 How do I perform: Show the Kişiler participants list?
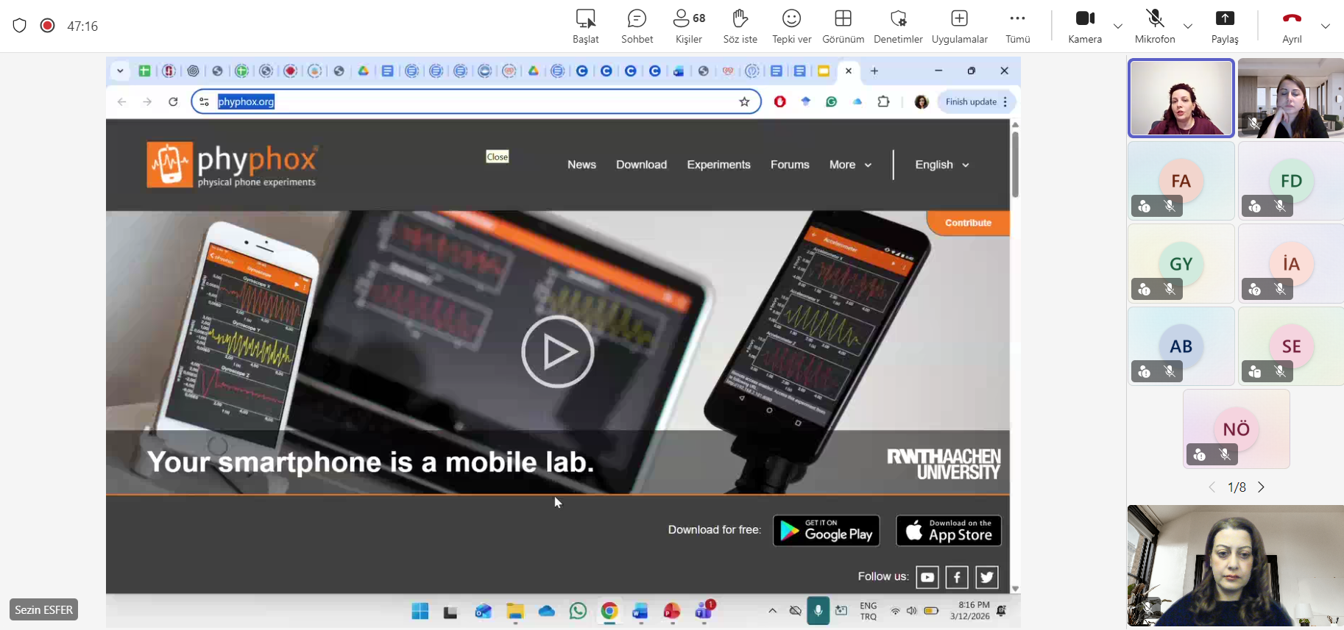click(x=689, y=26)
